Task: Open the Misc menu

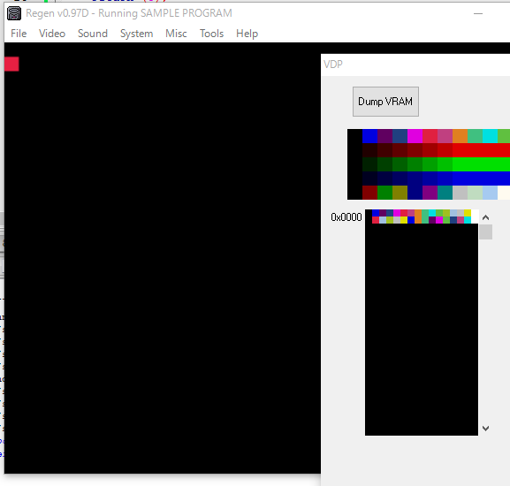Action: [176, 34]
